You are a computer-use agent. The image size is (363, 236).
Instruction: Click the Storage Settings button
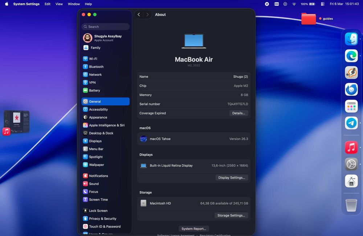(x=231, y=215)
